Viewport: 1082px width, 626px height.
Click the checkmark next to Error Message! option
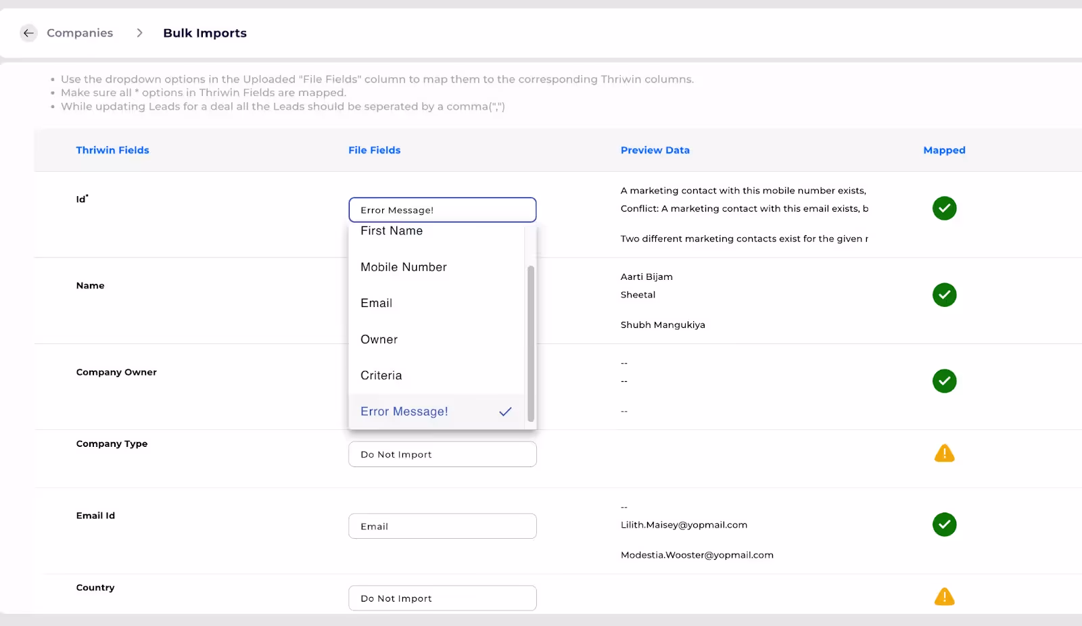pos(505,412)
